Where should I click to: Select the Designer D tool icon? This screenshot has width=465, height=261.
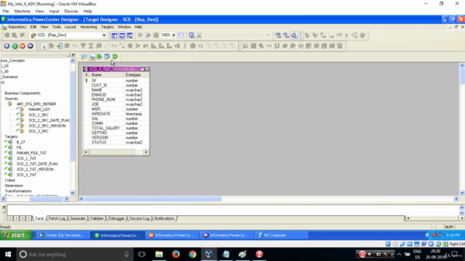point(15,46)
